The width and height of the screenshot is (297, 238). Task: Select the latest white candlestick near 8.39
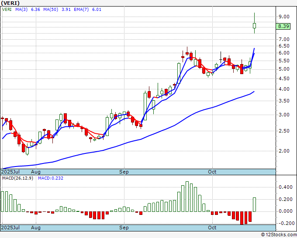click(x=255, y=26)
